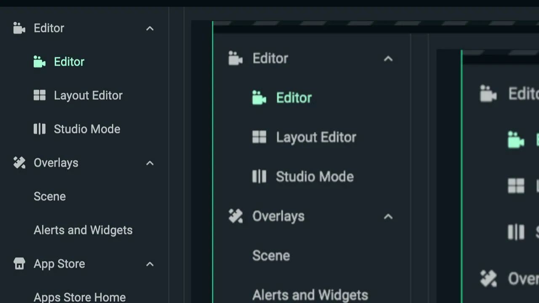Image resolution: width=539 pixels, height=303 pixels.
Task: Click the Editor group label in preview sidebar
Action: [270, 58]
